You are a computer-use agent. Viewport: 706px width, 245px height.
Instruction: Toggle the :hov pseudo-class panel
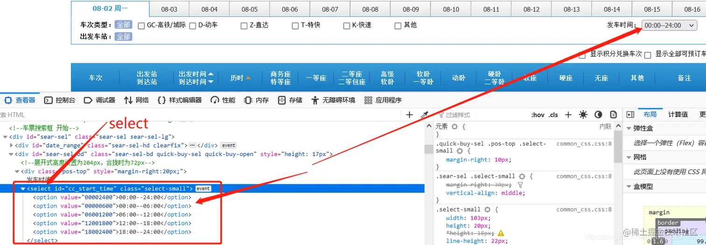click(x=538, y=115)
